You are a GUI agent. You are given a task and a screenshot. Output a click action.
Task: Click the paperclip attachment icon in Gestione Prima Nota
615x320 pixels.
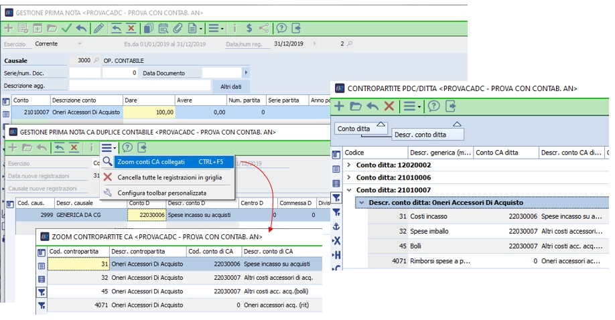point(178,28)
